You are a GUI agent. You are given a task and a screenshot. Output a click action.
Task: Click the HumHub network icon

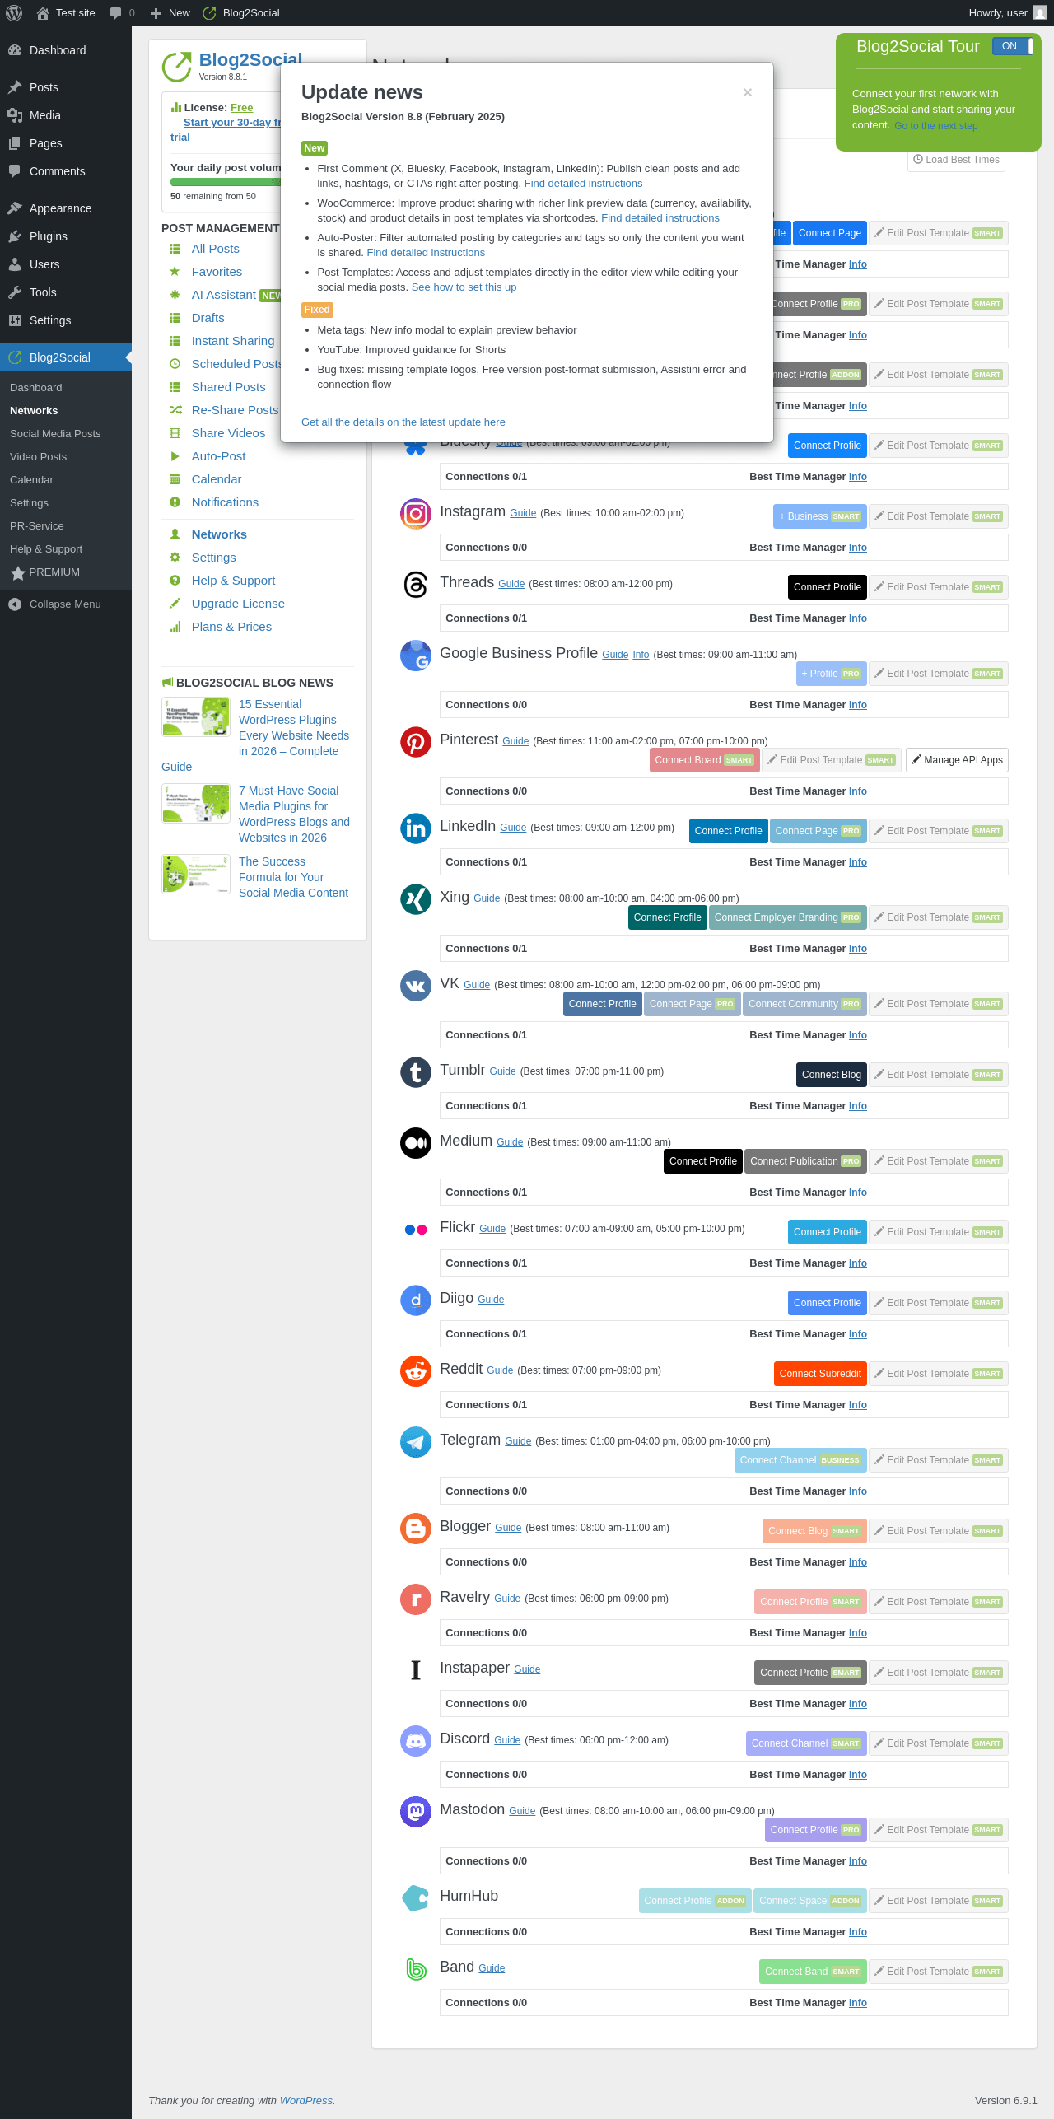[416, 1898]
